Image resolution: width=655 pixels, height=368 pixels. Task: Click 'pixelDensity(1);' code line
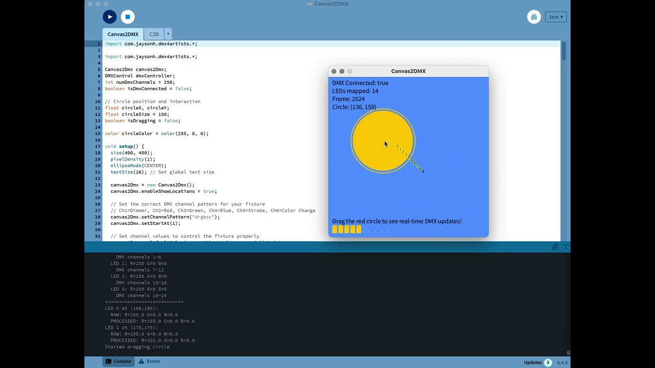[133, 159]
